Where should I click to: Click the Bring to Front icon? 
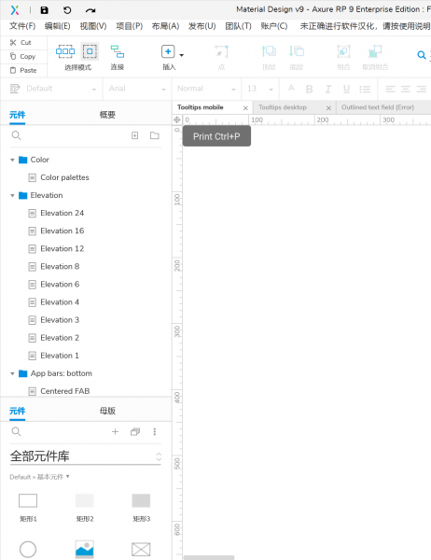click(269, 51)
